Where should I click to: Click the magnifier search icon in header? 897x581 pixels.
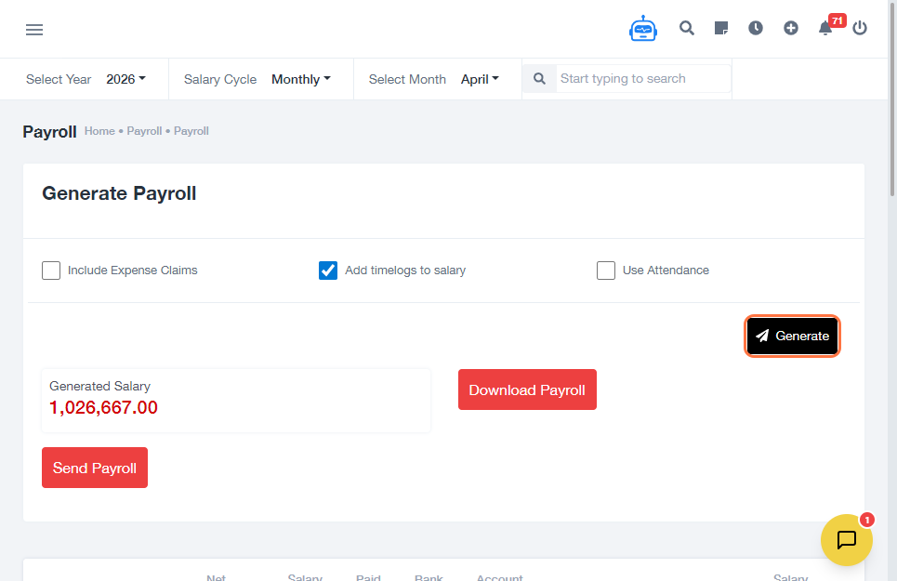687,29
